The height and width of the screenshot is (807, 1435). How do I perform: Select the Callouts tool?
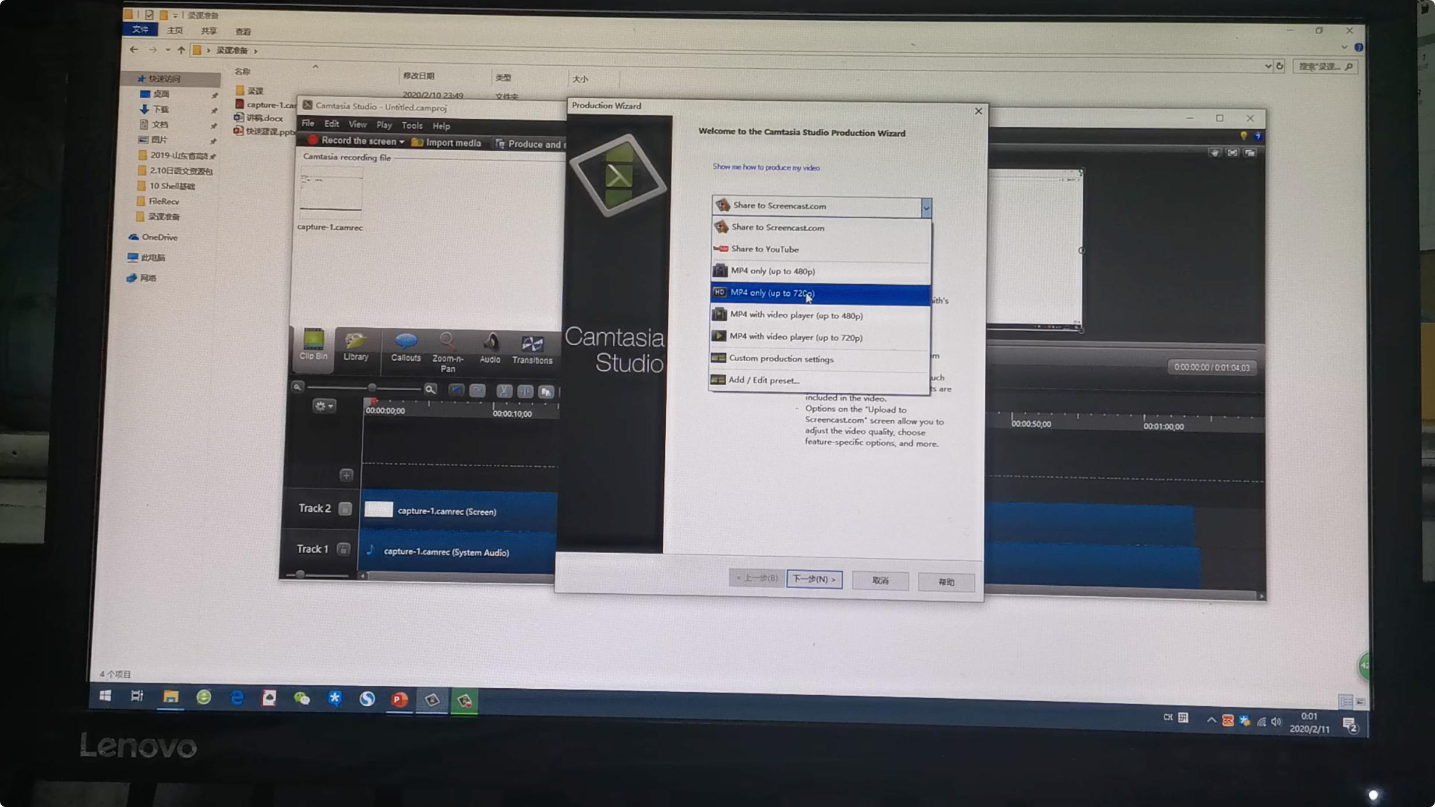pos(405,347)
